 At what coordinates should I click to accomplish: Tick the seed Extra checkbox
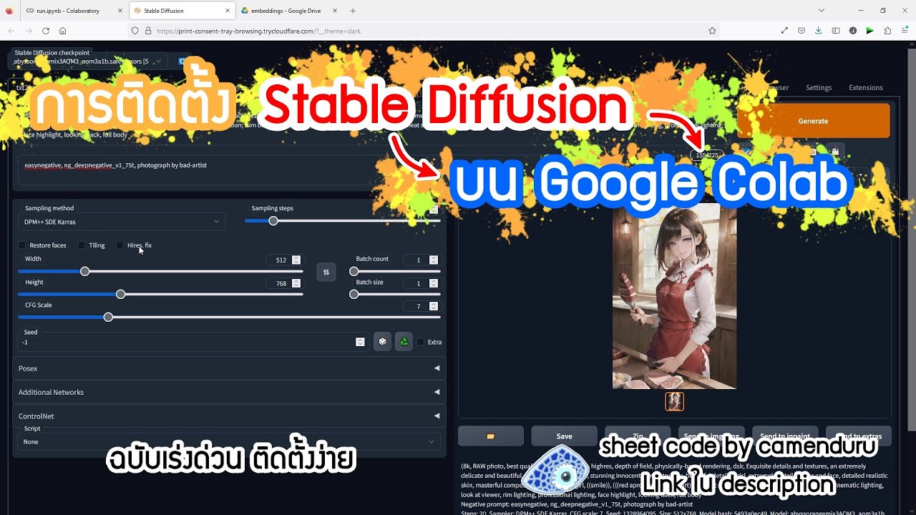pyautogui.click(x=421, y=342)
